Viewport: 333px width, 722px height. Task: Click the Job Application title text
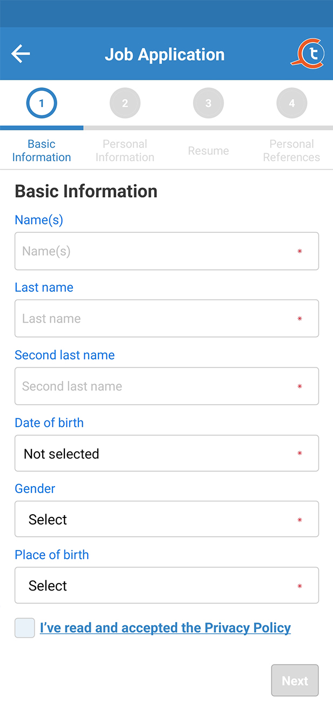pos(165,54)
